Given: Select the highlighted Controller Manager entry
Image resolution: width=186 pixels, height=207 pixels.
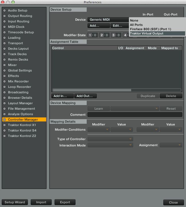Looking at the screenshot, I should 24,119.
